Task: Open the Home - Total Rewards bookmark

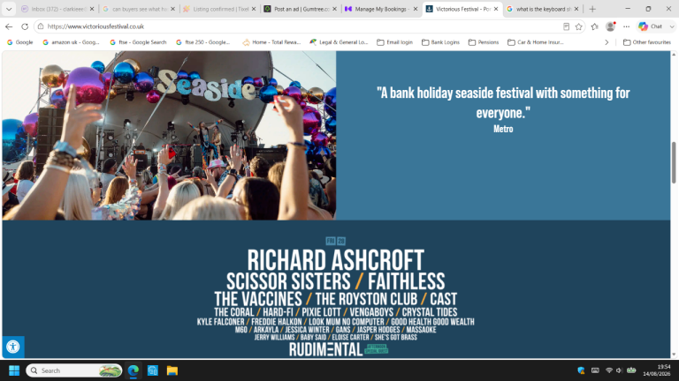Action: tap(271, 42)
